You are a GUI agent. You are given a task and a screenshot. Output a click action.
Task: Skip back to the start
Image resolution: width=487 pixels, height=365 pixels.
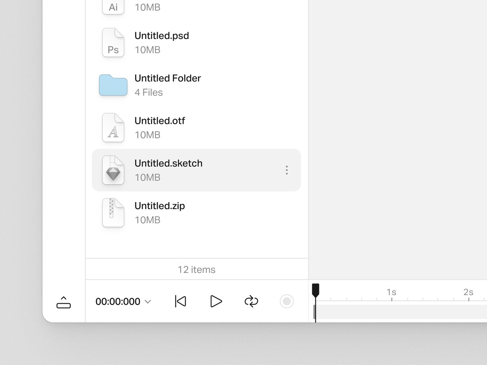pos(181,301)
